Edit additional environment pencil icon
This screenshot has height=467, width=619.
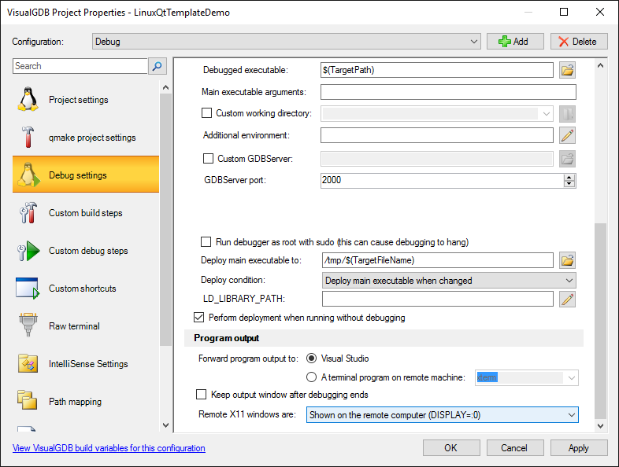[x=567, y=135]
